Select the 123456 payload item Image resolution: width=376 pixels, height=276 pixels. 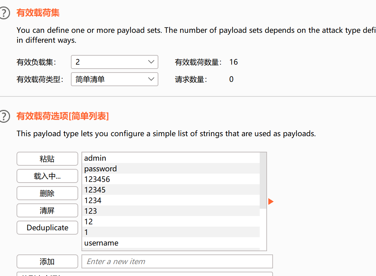click(x=171, y=179)
